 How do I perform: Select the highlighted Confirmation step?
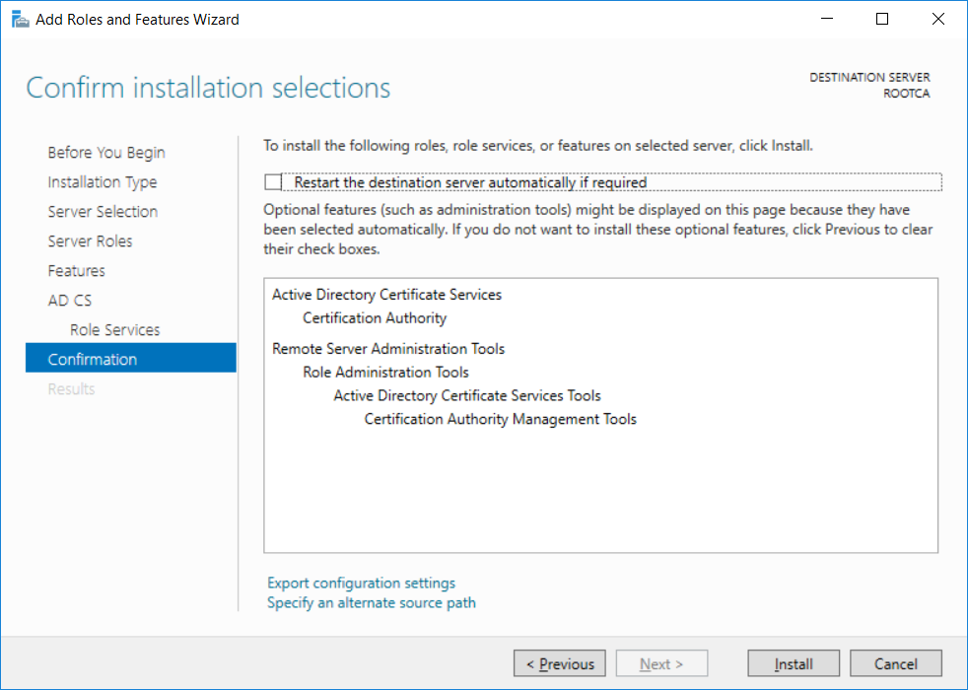click(131, 358)
